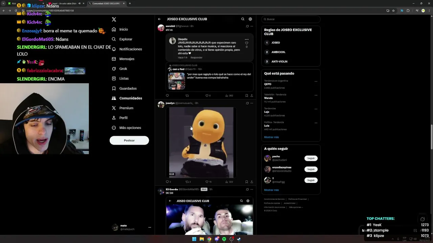Play the 0:27 quoted video thumbnail

177,81
